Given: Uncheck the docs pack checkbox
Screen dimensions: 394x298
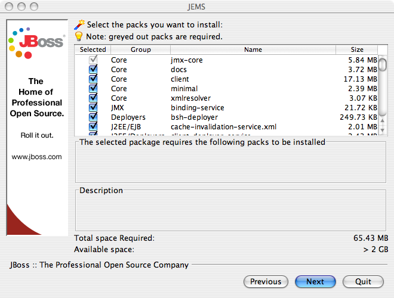Looking at the screenshot, I should 93,69.
